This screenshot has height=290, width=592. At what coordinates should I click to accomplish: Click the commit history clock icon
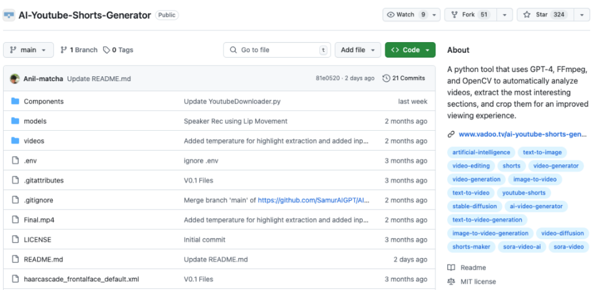[x=386, y=78]
